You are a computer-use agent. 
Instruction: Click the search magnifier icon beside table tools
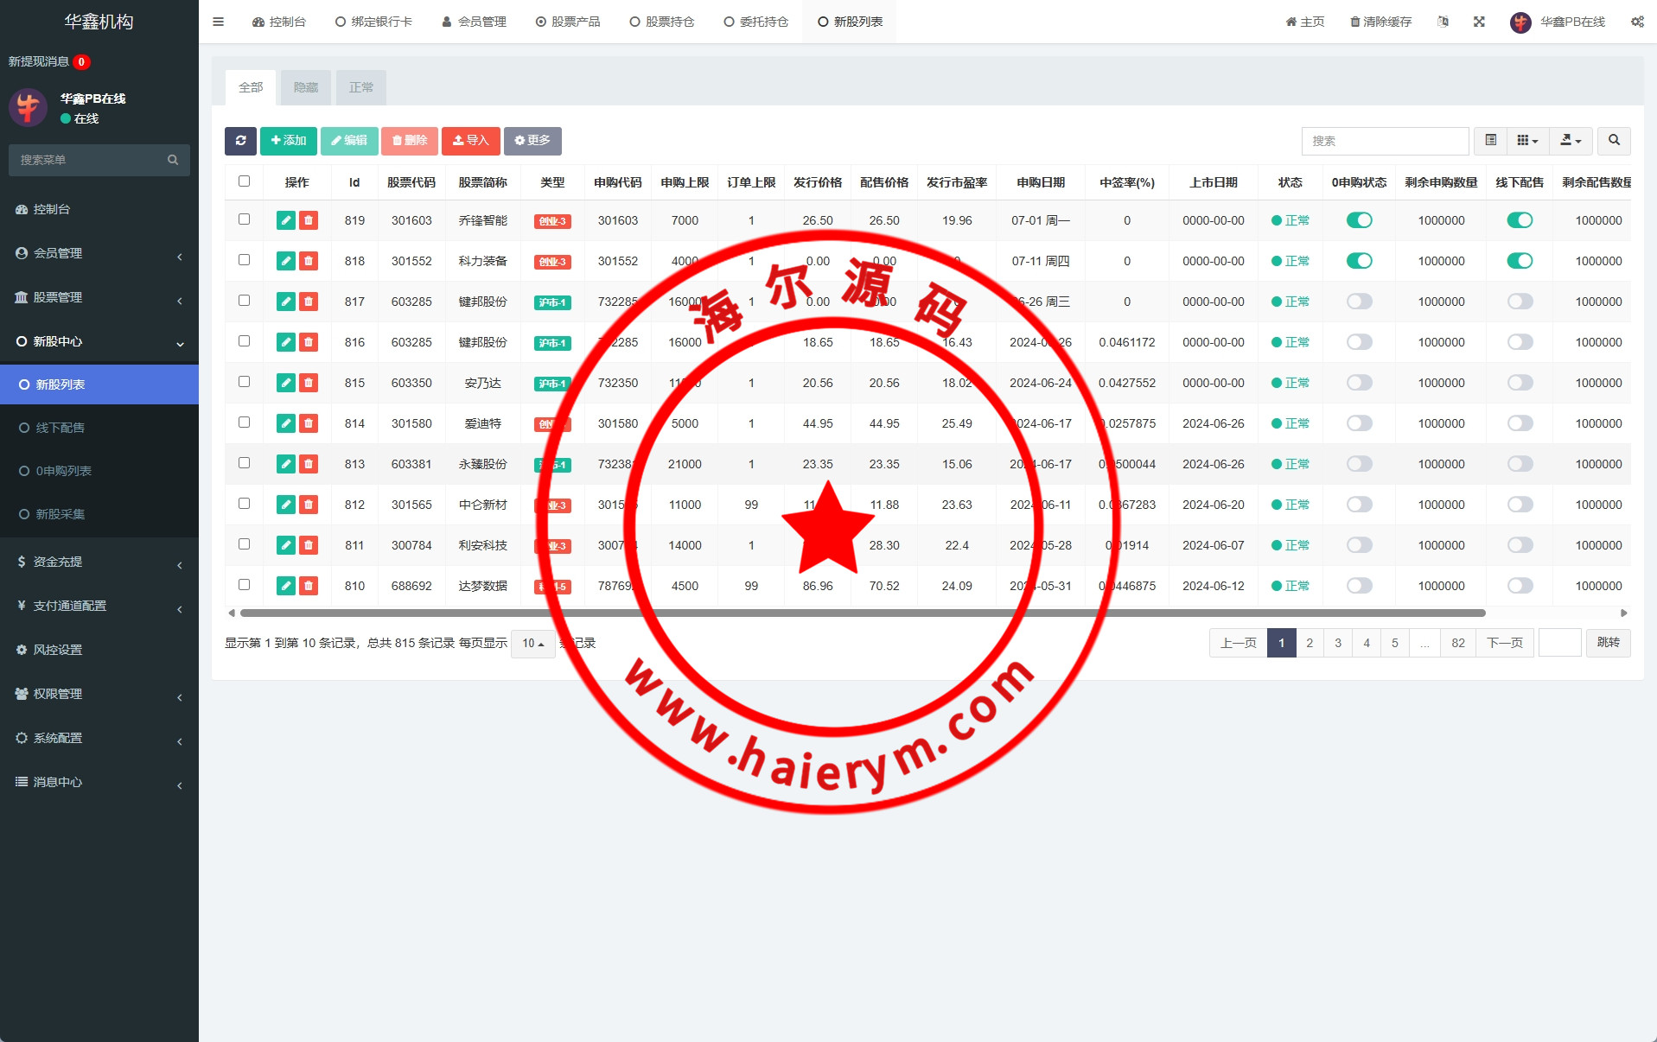pyautogui.click(x=1613, y=141)
